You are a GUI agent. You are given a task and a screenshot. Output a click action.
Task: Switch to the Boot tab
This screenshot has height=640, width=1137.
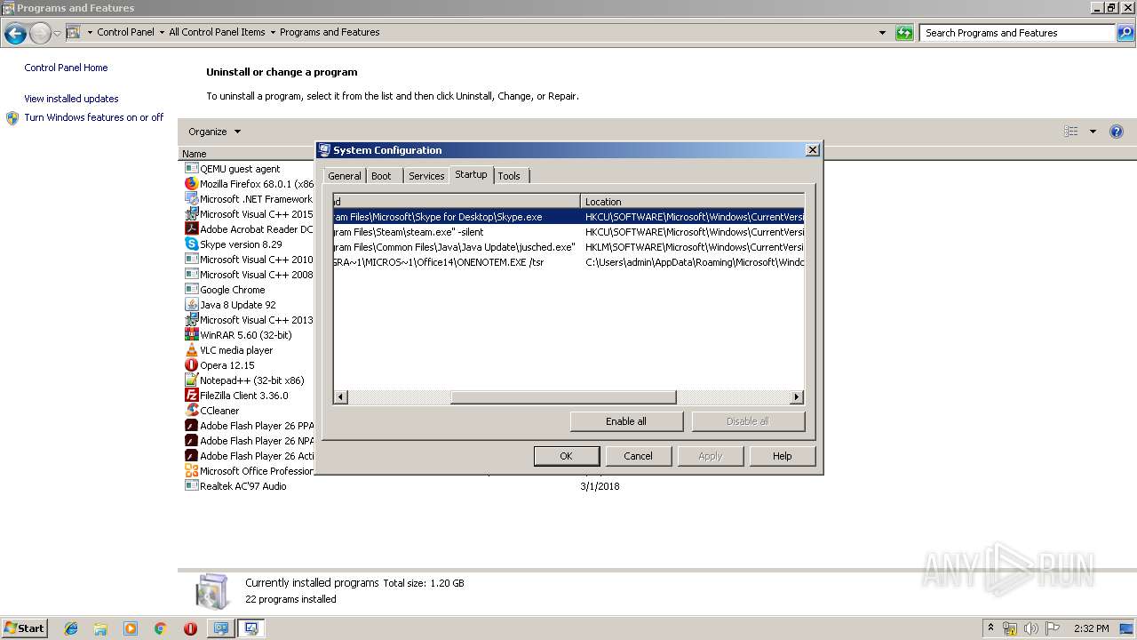coord(381,176)
